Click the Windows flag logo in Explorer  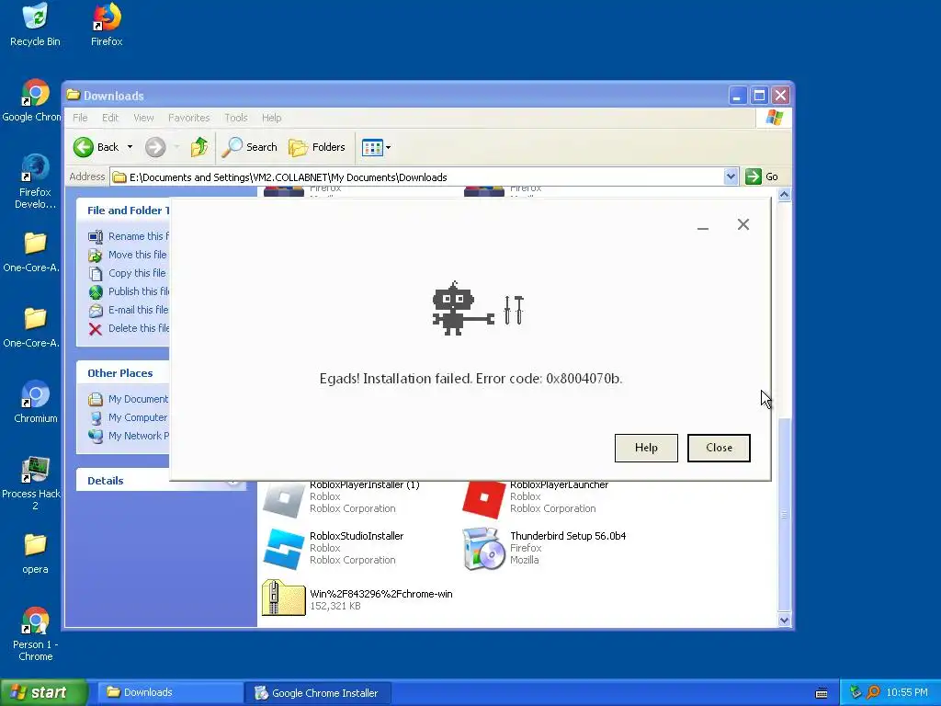tap(774, 118)
